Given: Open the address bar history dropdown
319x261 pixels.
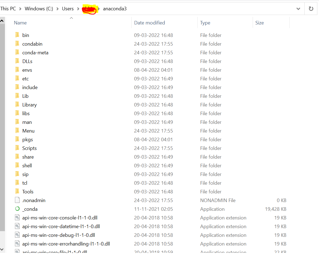Looking at the screenshot, I should click(298, 8).
